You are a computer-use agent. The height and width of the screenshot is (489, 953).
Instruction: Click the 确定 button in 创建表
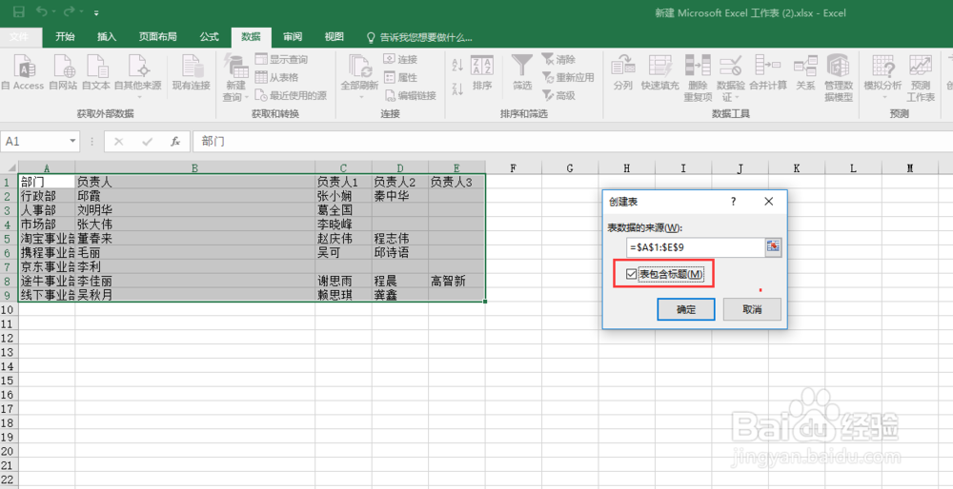tap(687, 309)
